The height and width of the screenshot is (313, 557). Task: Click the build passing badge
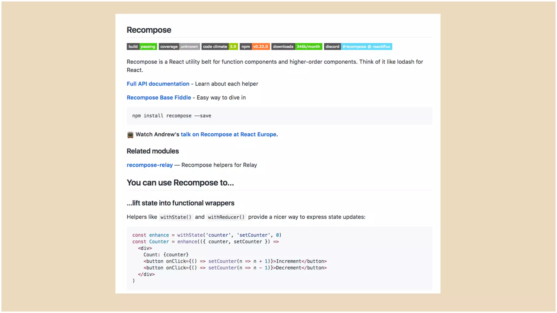pos(142,46)
